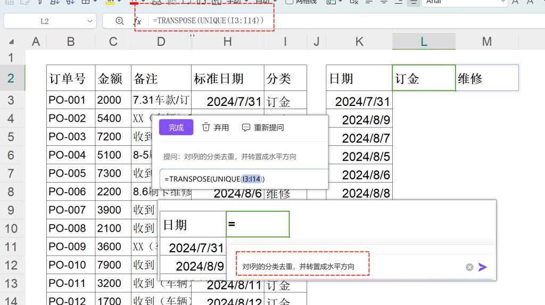Open the Name Box dropdown arrow
Viewport: 545px width, 305px height.
pyautogui.click(x=89, y=21)
